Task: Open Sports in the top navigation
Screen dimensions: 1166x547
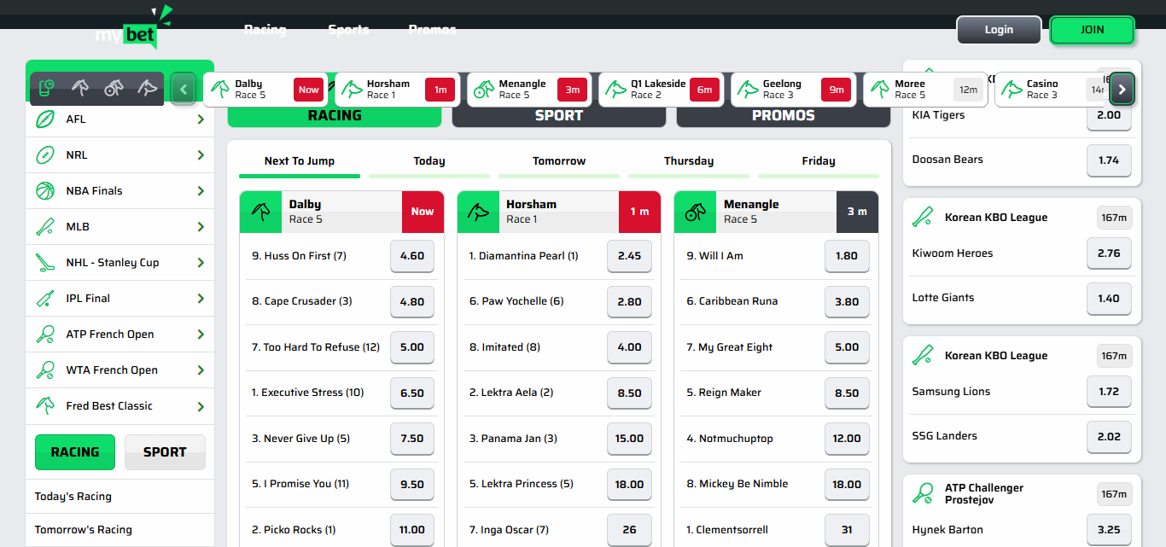Action: [x=349, y=30]
